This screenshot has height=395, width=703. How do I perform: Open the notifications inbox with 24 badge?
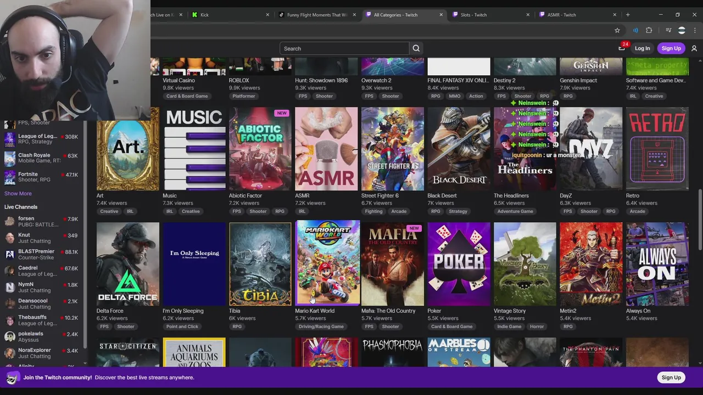(x=622, y=48)
